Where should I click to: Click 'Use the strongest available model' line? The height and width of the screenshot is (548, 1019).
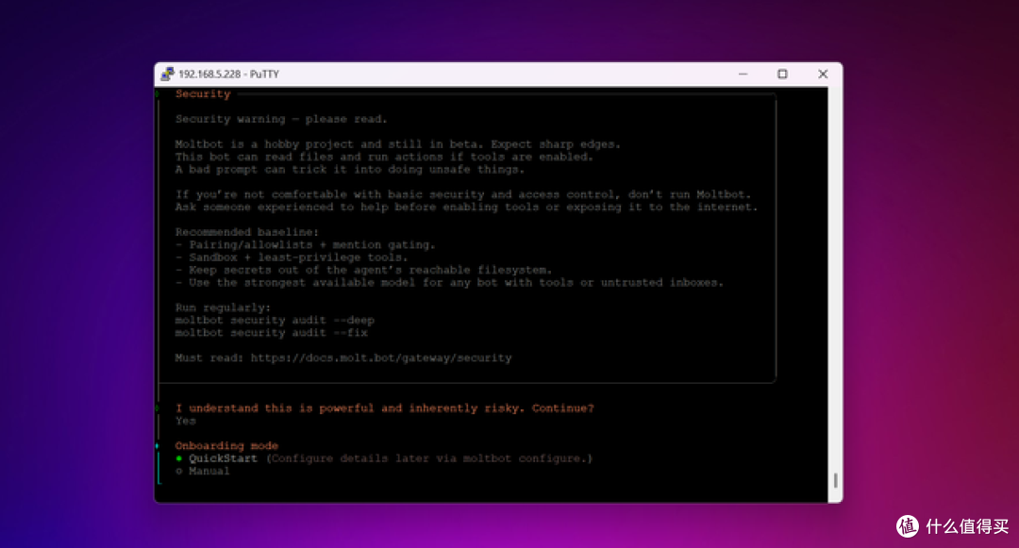[x=449, y=282]
